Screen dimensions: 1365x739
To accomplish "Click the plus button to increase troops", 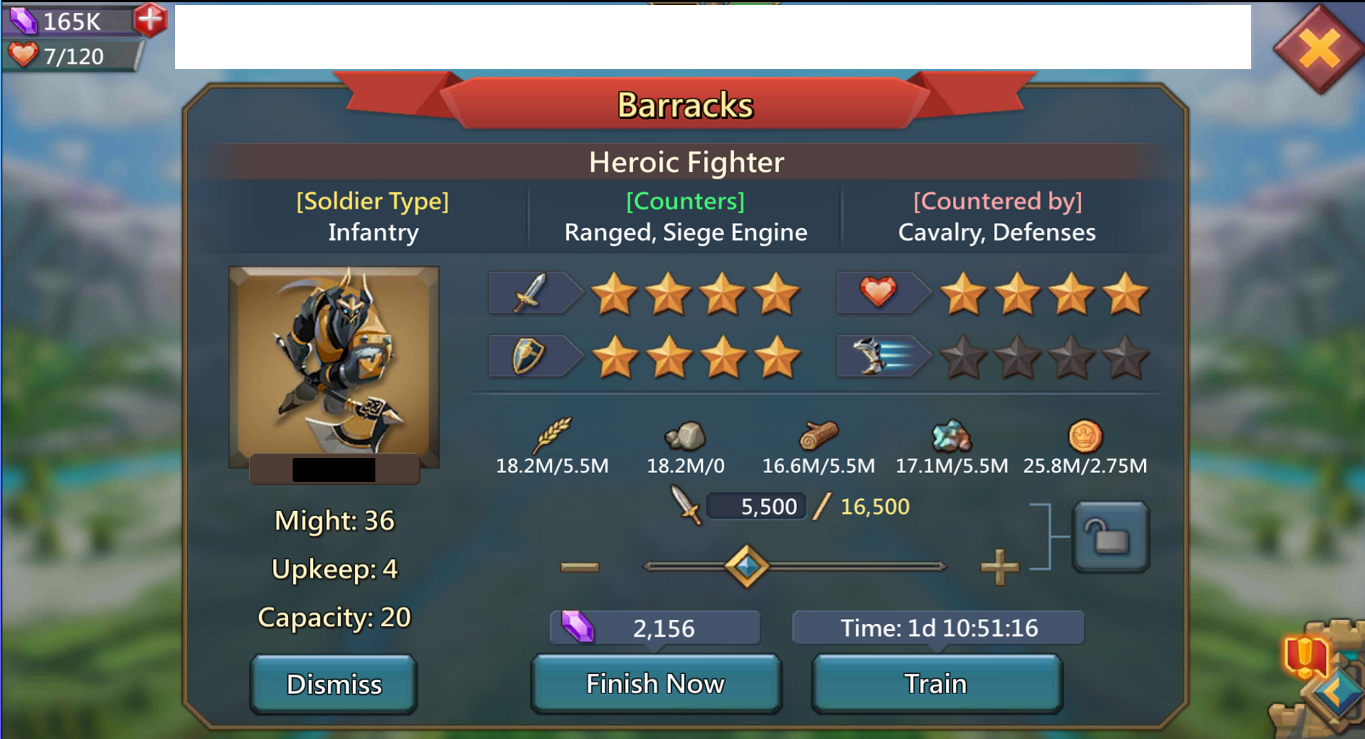I will [999, 567].
